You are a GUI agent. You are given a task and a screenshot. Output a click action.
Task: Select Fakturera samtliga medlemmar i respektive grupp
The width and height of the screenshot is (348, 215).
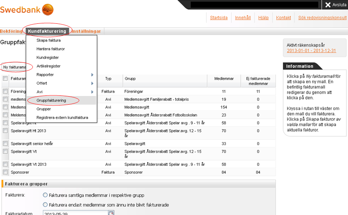45,195
